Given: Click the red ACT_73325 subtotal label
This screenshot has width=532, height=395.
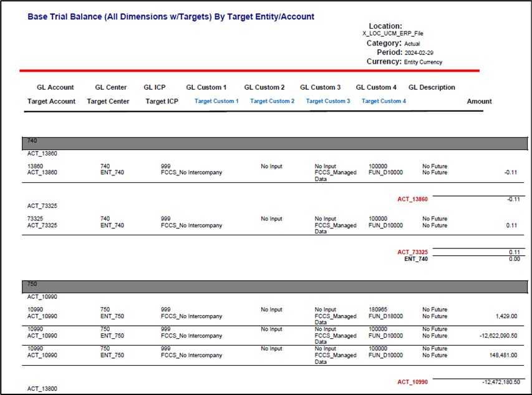Looking at the screenshot, I should coord(412,252).
